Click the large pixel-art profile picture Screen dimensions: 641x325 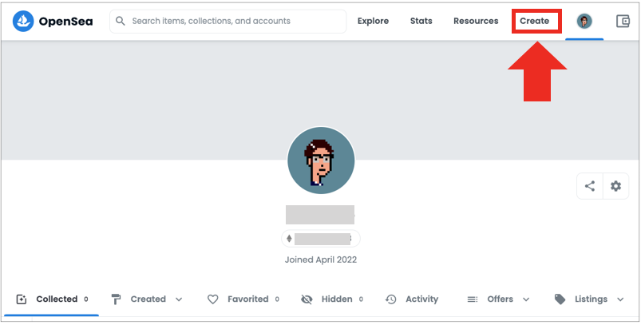(321, 160)
